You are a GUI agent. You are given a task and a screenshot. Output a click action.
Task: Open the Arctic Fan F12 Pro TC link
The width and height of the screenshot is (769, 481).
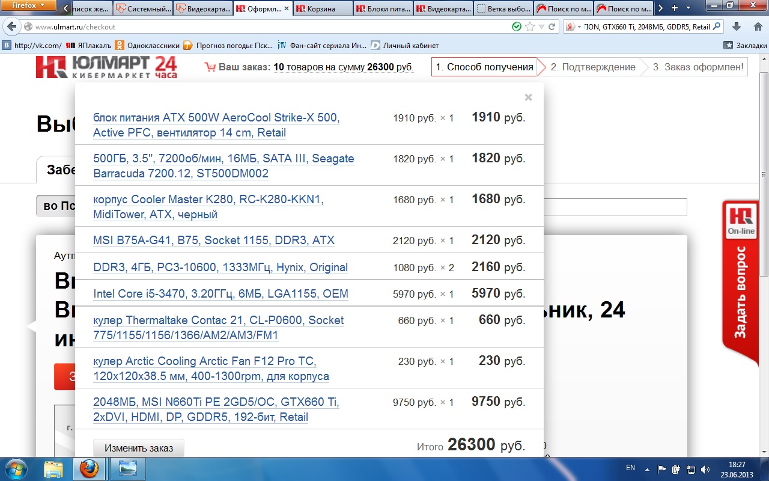[211, 369]
